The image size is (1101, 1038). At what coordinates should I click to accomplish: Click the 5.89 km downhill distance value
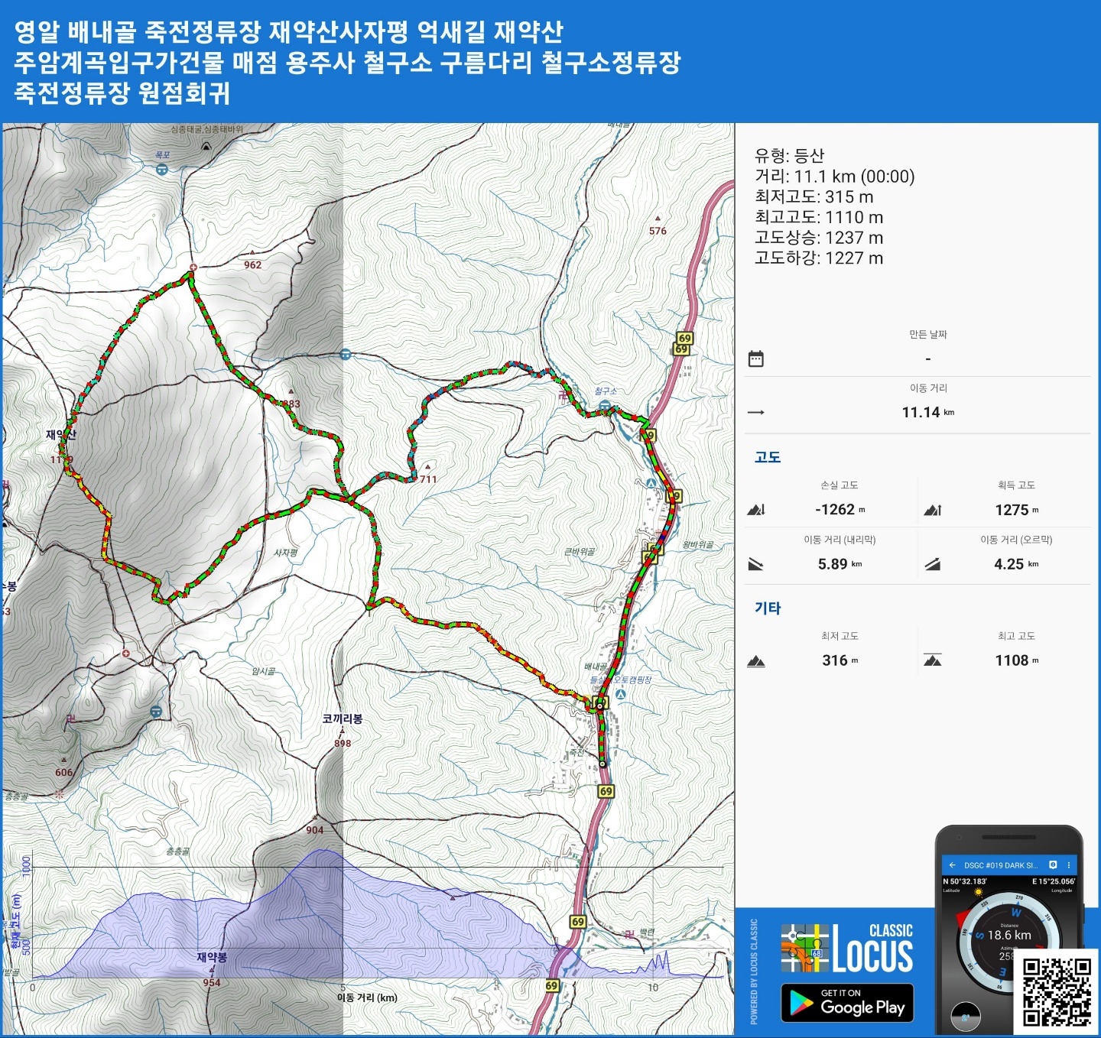tap(840, 564)
